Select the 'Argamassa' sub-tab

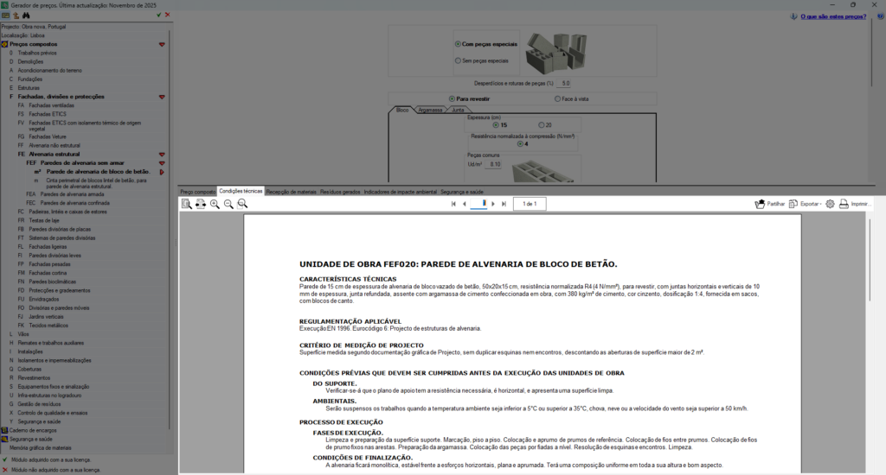pos(431,110)
